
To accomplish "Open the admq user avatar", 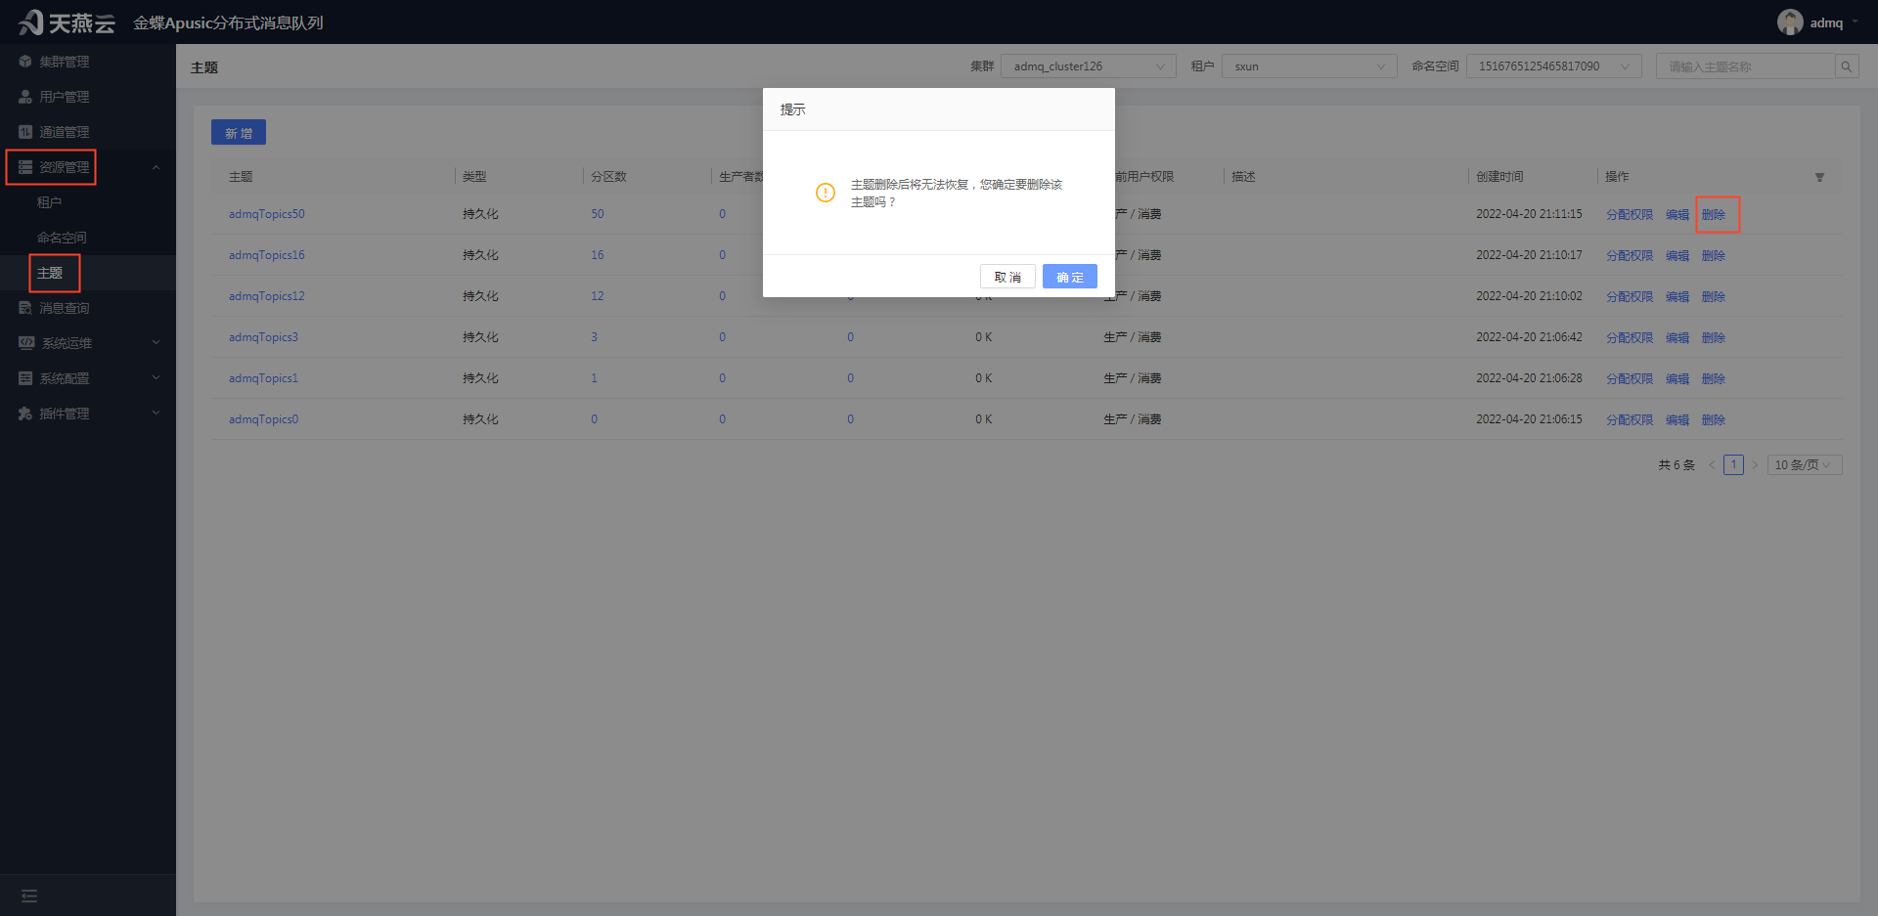I will [1790, 22].
